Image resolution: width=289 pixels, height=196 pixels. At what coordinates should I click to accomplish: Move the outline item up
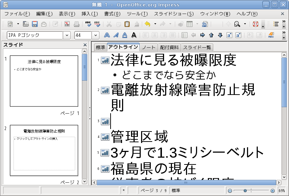coord(211,35)
